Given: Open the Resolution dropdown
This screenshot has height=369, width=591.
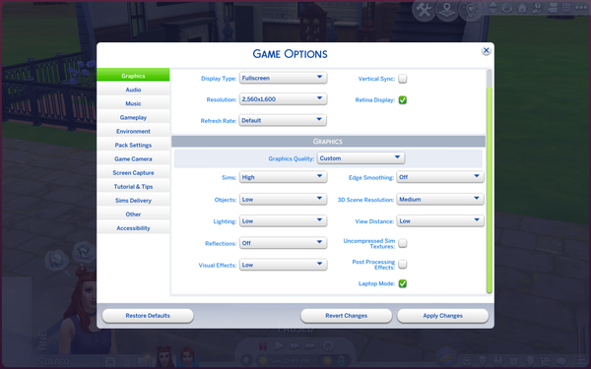Looking at the screenshot, I should [283, 99].
